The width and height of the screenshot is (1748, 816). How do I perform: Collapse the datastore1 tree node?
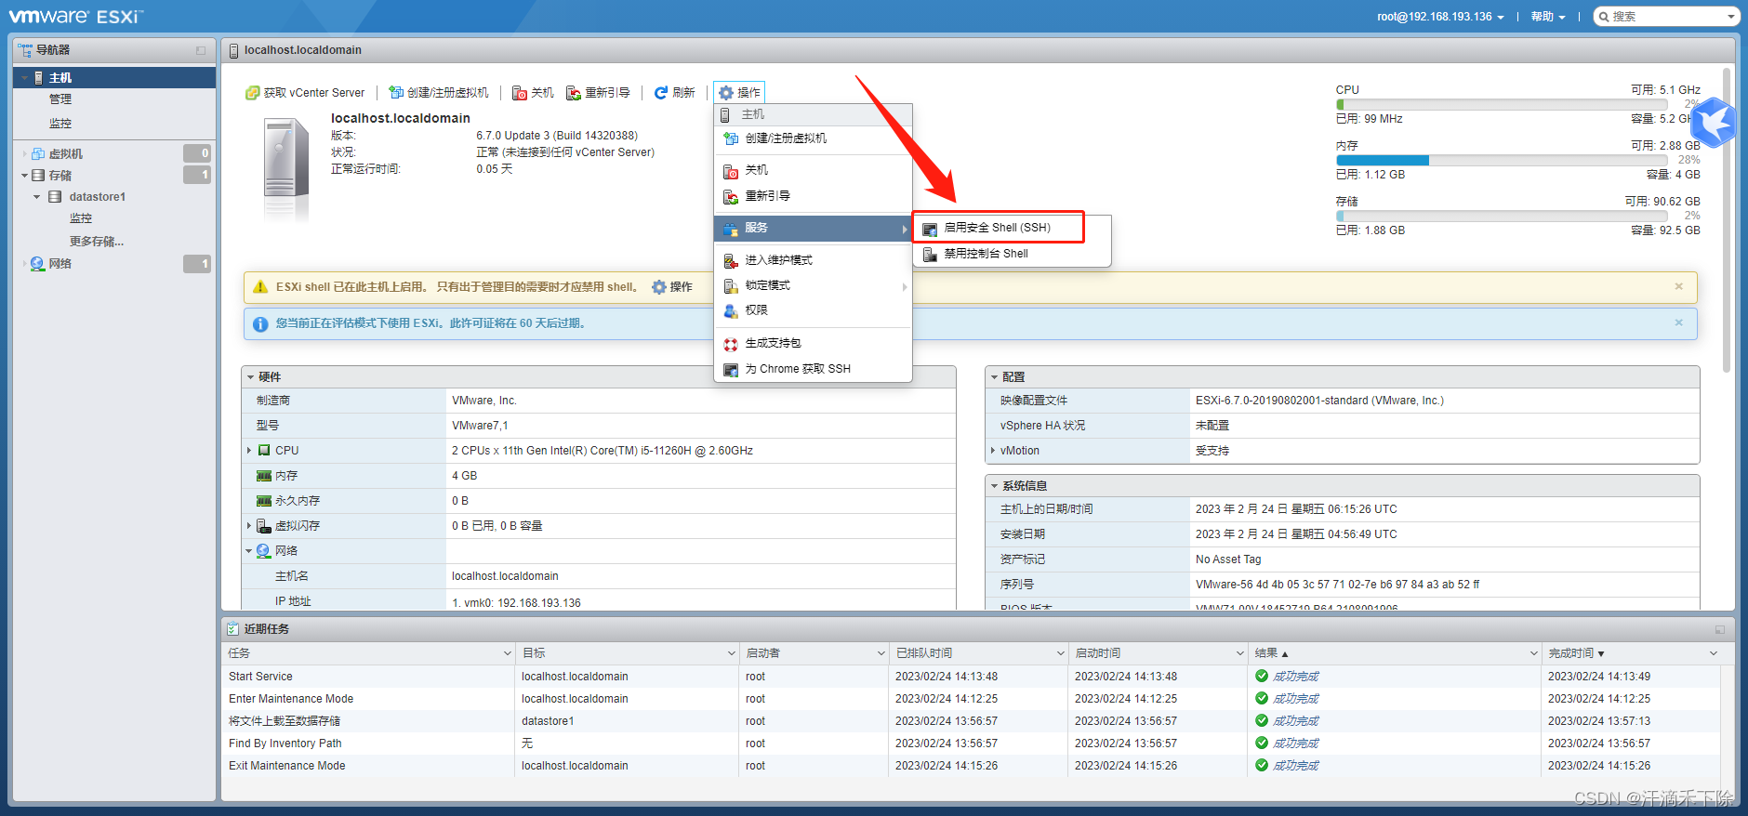coord(37,197)
